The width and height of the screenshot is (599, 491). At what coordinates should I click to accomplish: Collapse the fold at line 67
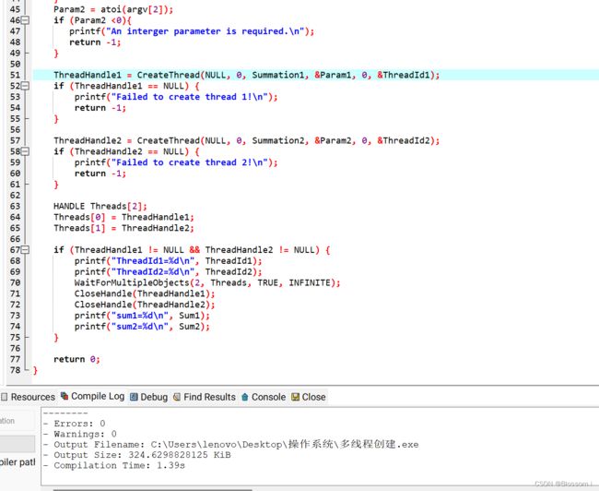pyautogui.click(x=25, y=250)
